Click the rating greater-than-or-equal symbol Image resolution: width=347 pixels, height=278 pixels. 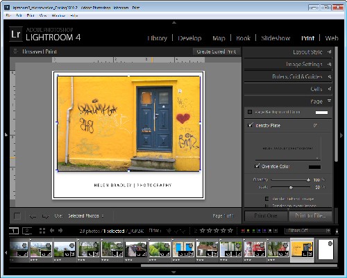pos(196,231)
